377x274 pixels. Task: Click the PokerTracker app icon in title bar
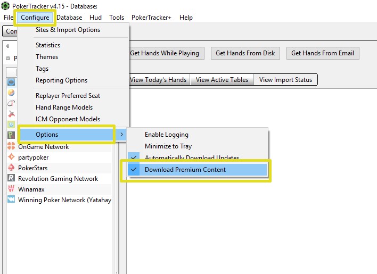pos(6,6)
